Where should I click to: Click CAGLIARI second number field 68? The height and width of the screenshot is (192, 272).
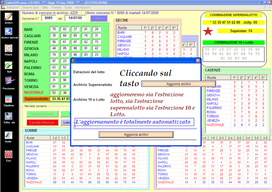pos(65,36)
